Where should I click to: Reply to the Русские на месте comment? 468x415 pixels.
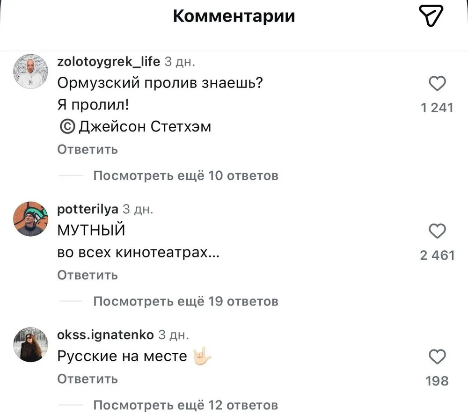(87, 379)
